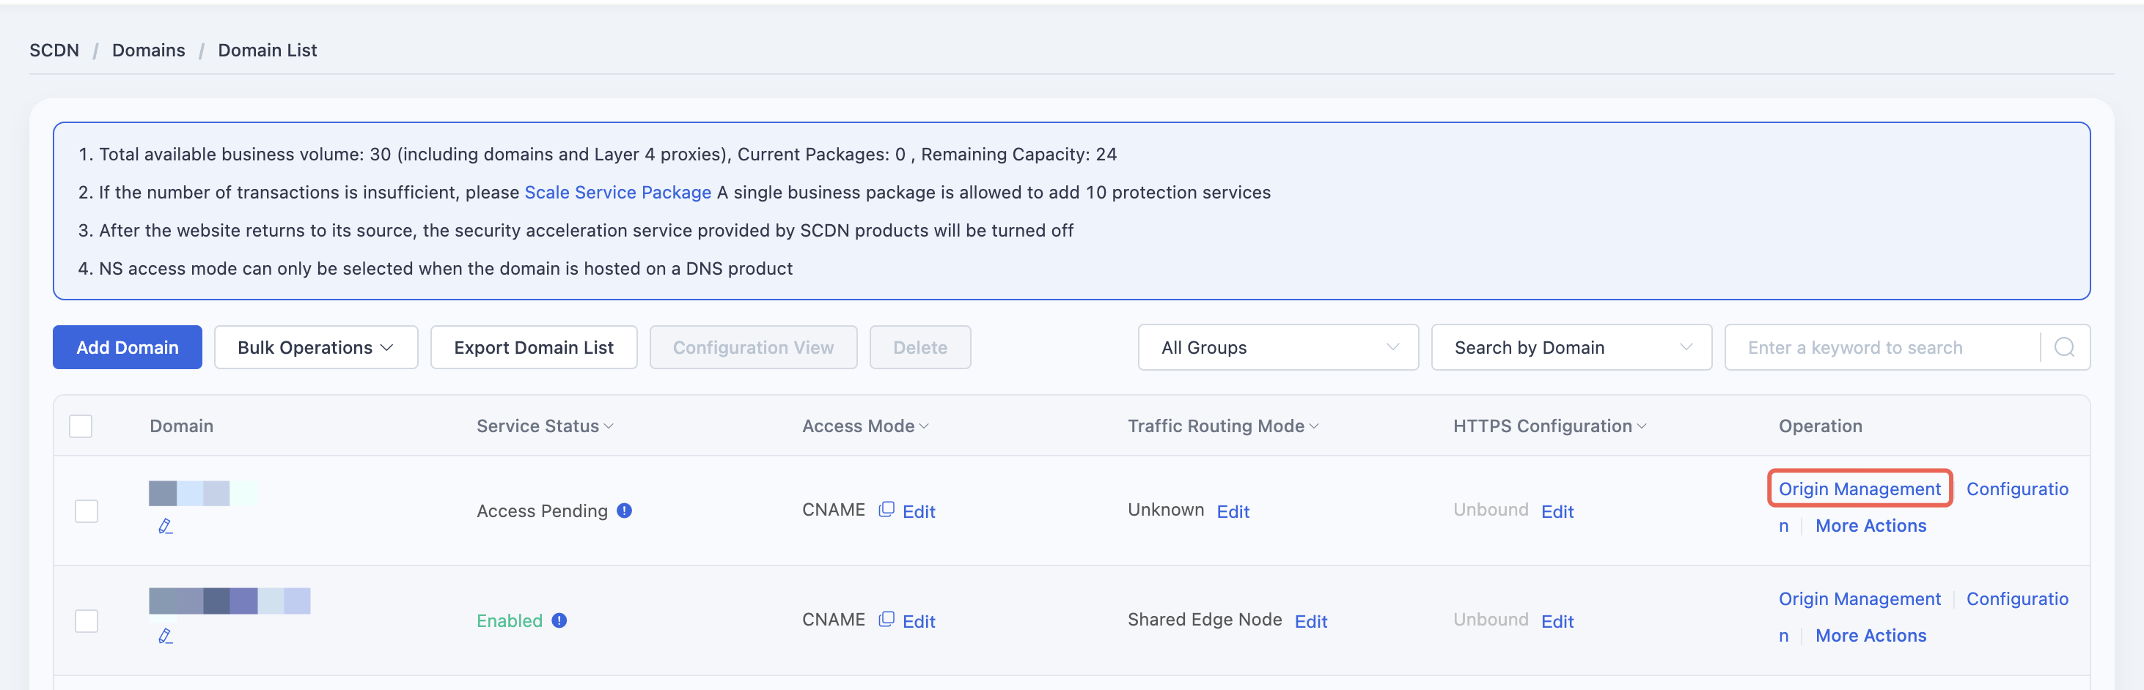Go to SCDN in the breadcrumb

(x=54, y=50)
